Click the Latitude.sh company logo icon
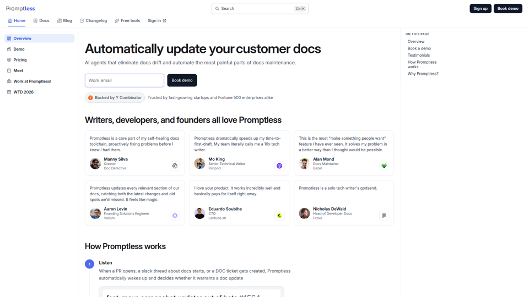This screenshot has width=529, height=297. (279, 216)
